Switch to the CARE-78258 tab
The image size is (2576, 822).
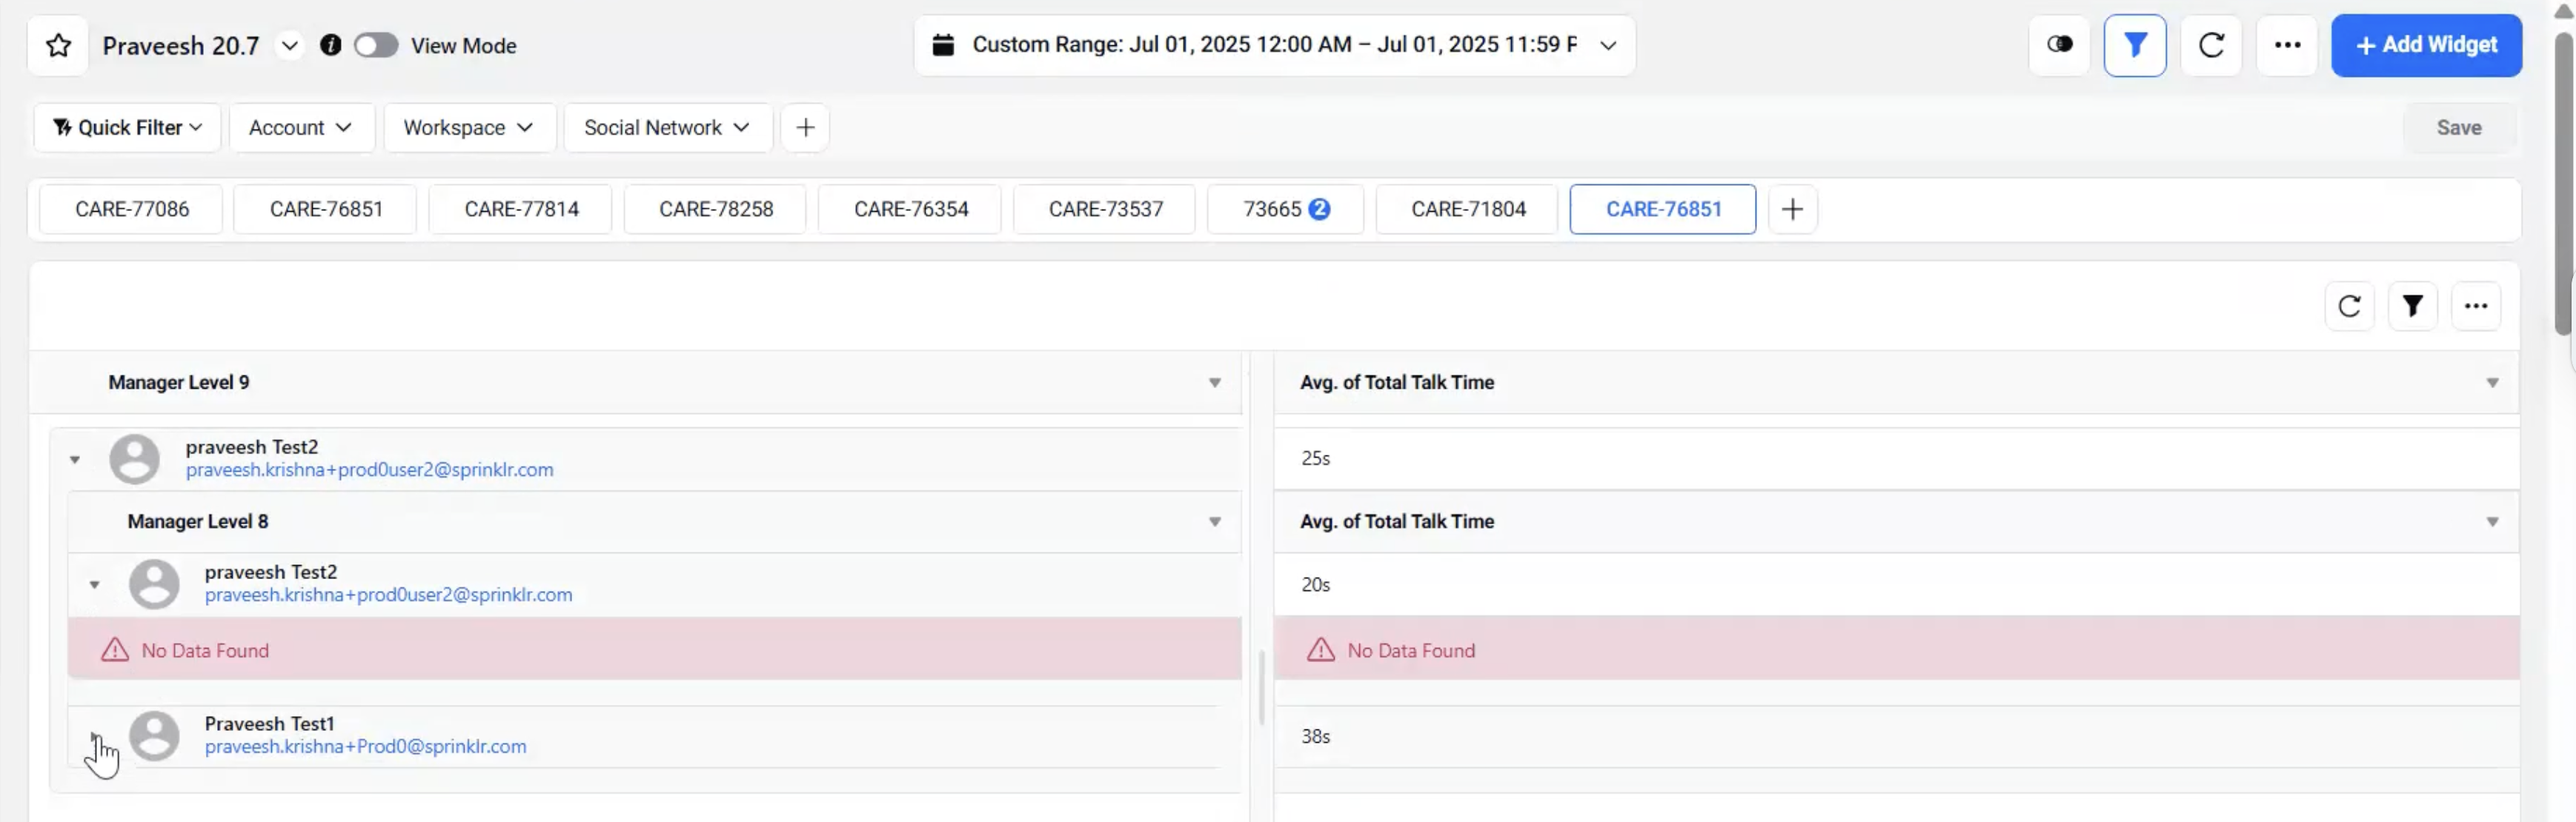click(716, 209)
